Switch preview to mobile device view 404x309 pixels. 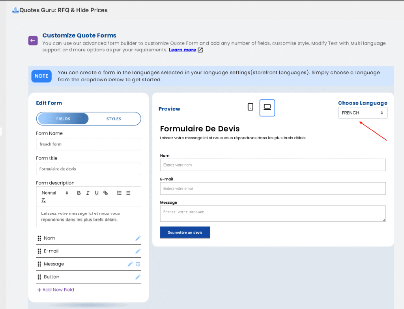coord(250,107)
